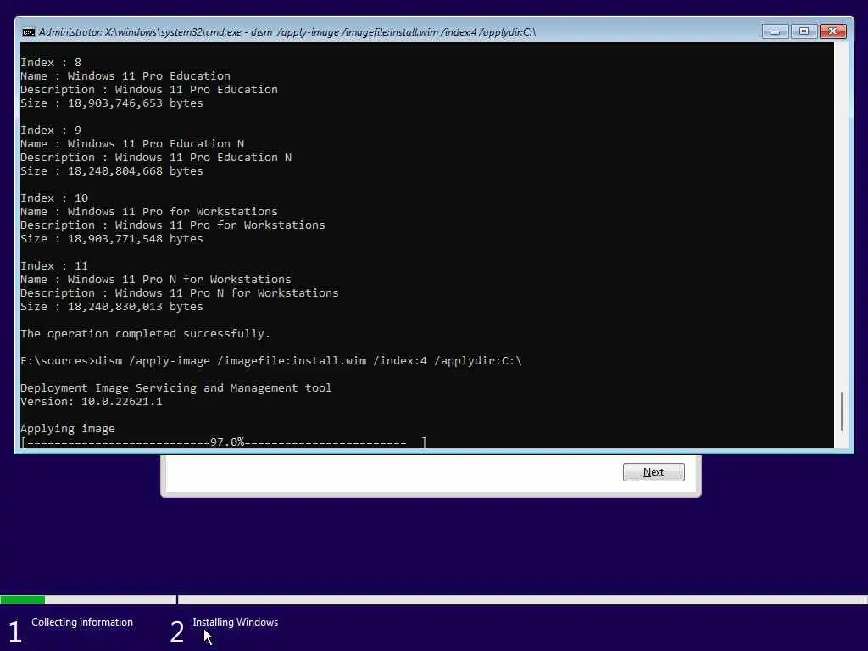Click 'Description : Windows 11 Pro Education N'
The width and height of the screenshot is (868, 651).
click(x=156, y=157)
